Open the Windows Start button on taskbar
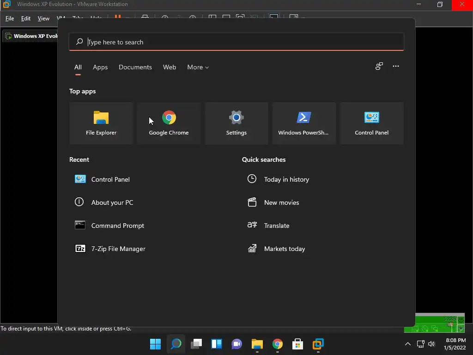 point(155,344)
